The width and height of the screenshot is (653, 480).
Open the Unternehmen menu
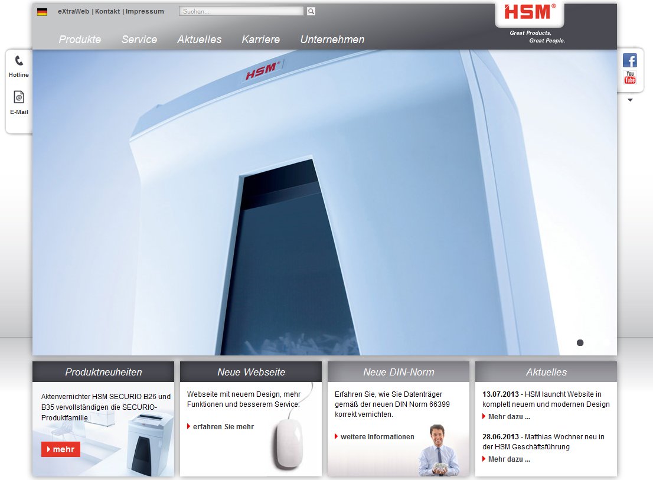coord(332,39)
